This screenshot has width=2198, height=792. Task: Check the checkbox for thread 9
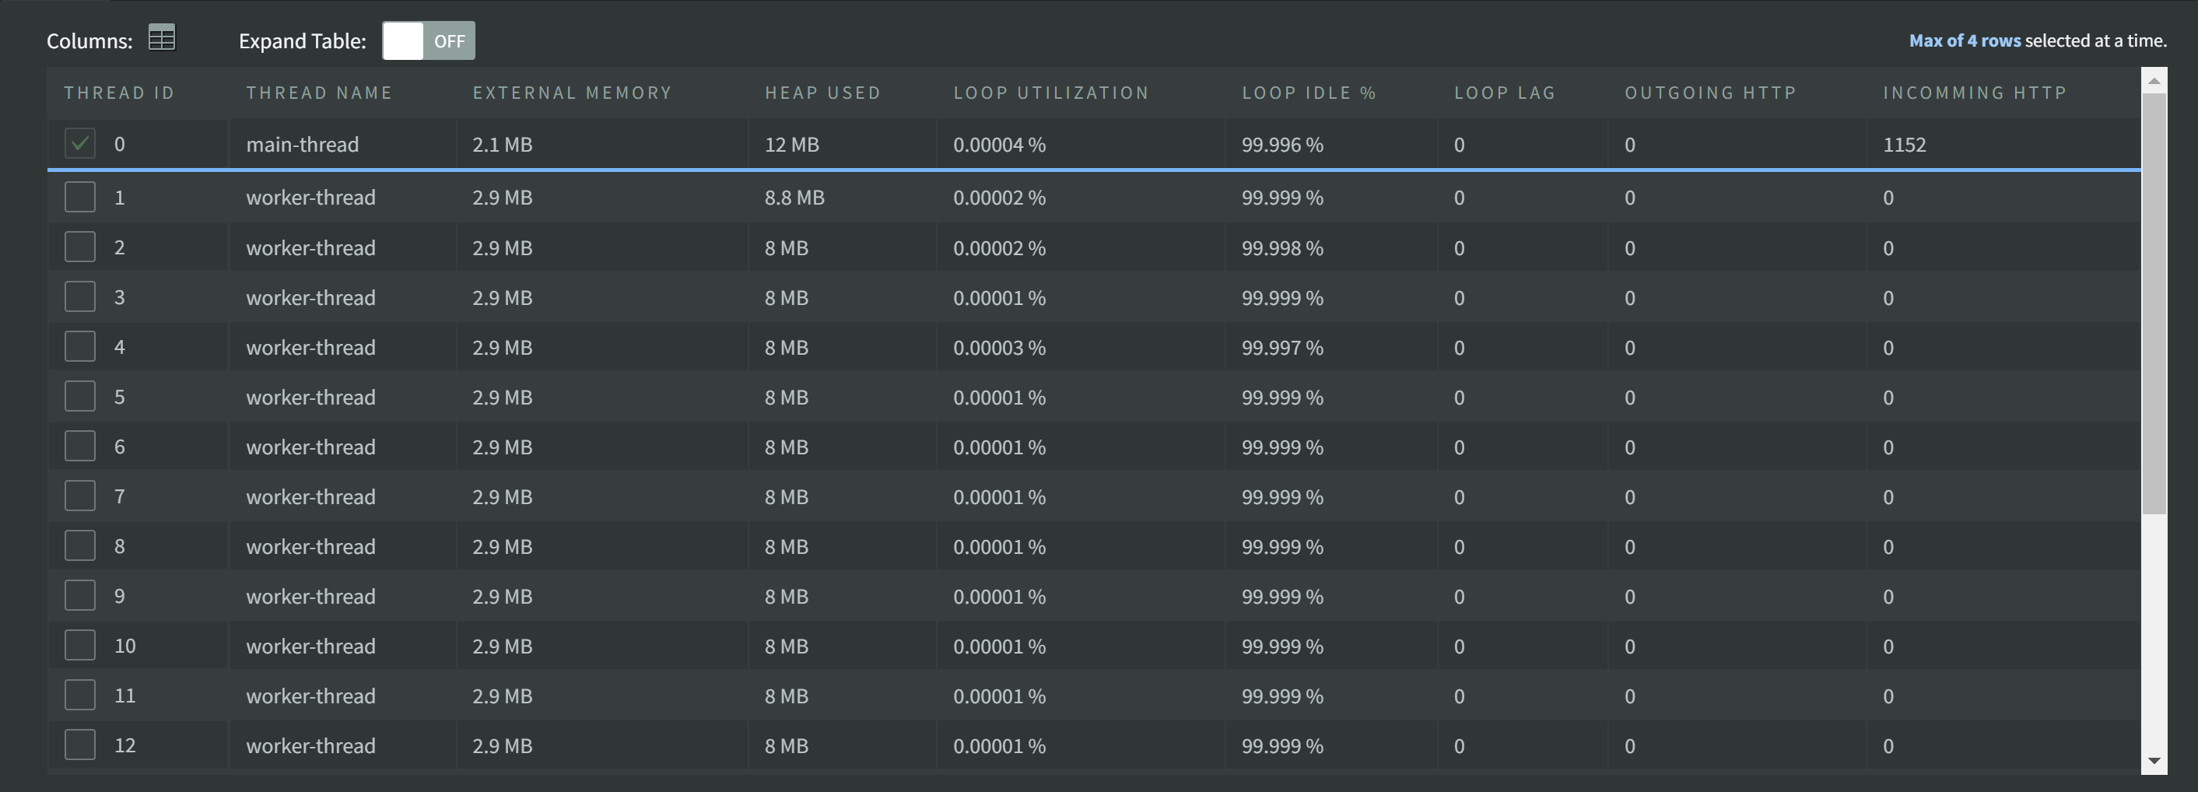(x=80, y=596)
